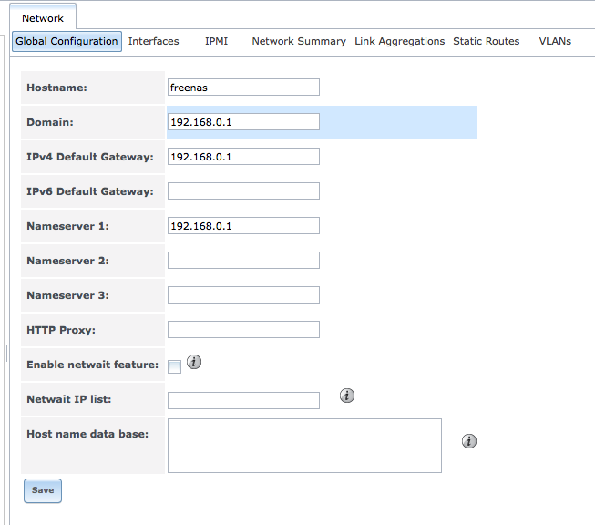Click the Hostname input field

(x=243, y=87)
